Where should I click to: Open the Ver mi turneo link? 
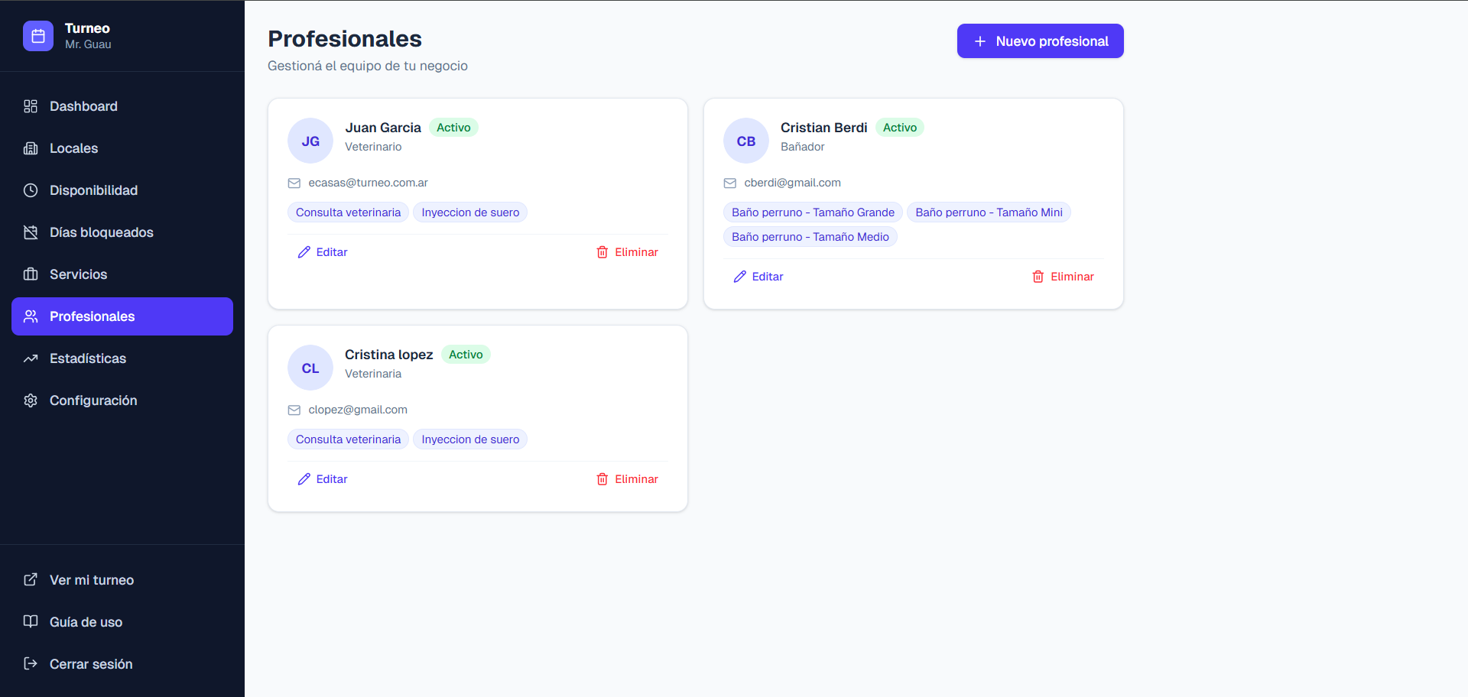coord(122,580)
